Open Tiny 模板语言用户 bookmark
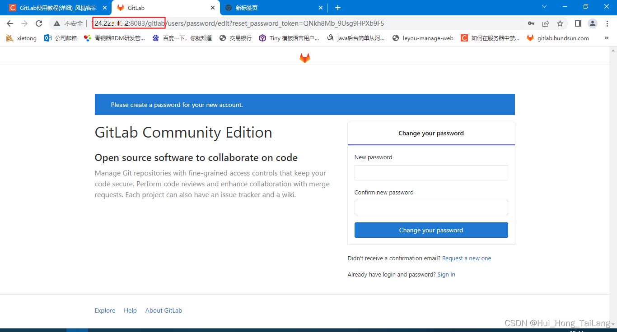The height and width of the screenshot is (332, 617). pyautogui.click(x=289, y=38)
